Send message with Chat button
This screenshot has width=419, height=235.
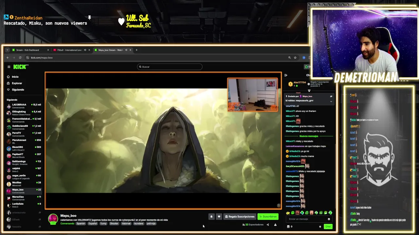click(x=328, y=227)
